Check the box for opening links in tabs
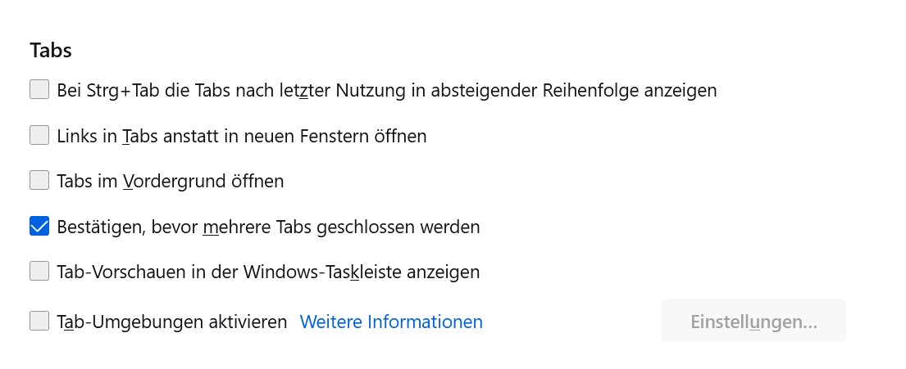Screen dimensions: 906x369 pyautogui.click(x=39, y=136)
